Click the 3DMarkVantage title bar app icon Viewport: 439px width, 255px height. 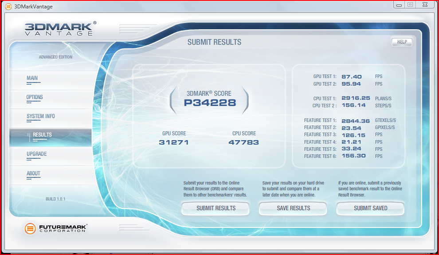(x=8, y=7)
